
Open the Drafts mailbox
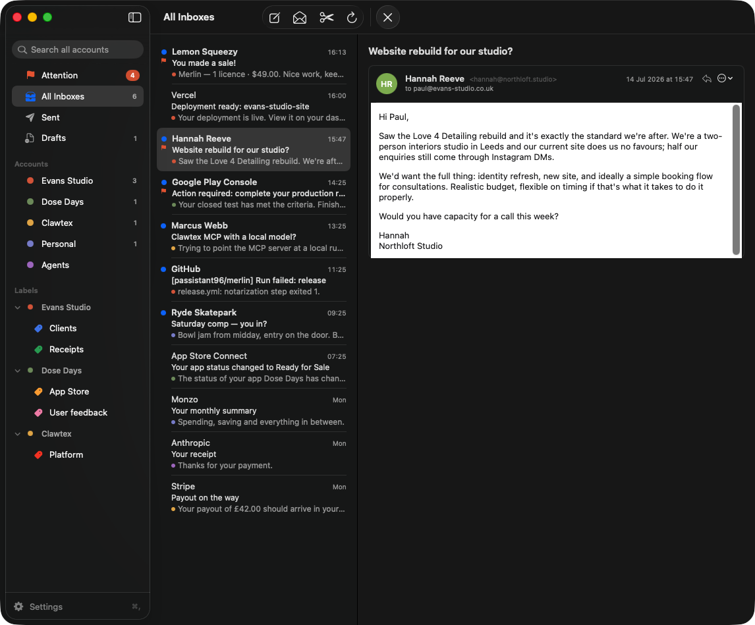[78, 138]
